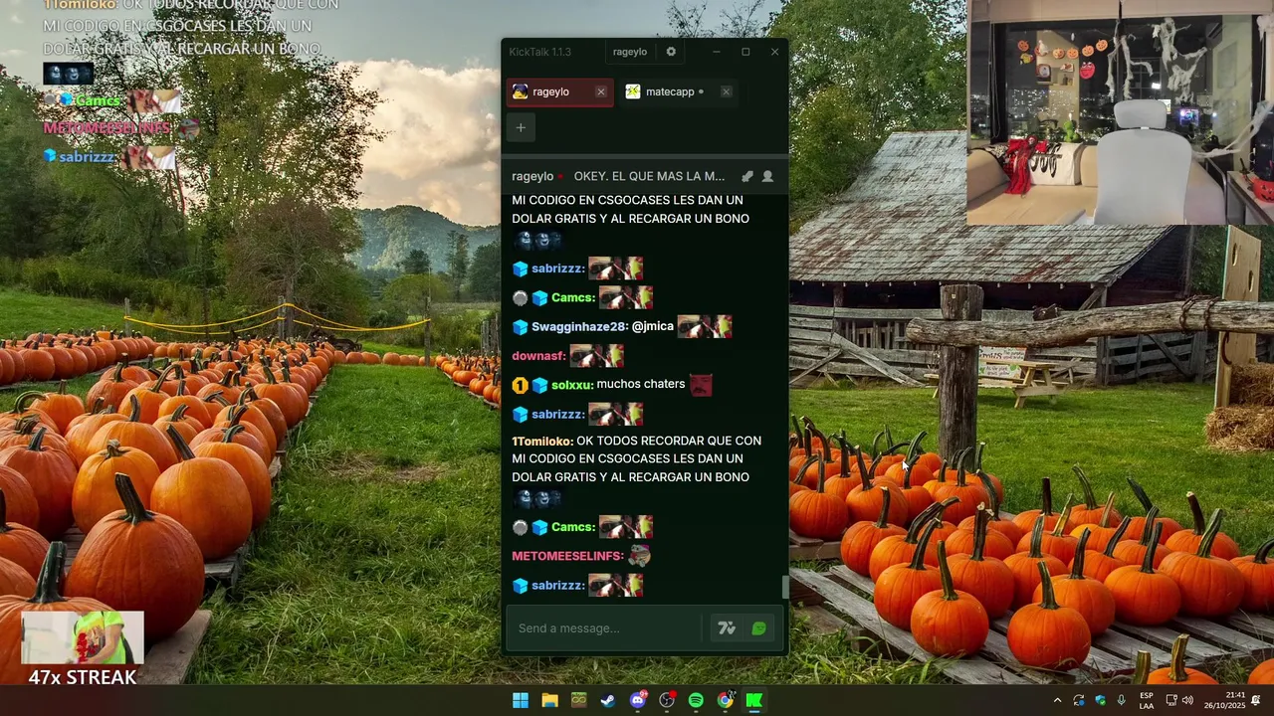Viewport: 1274px width, 716px height.
Task: Switch to the matecapp chat tab
Action: tap(679, 91)
